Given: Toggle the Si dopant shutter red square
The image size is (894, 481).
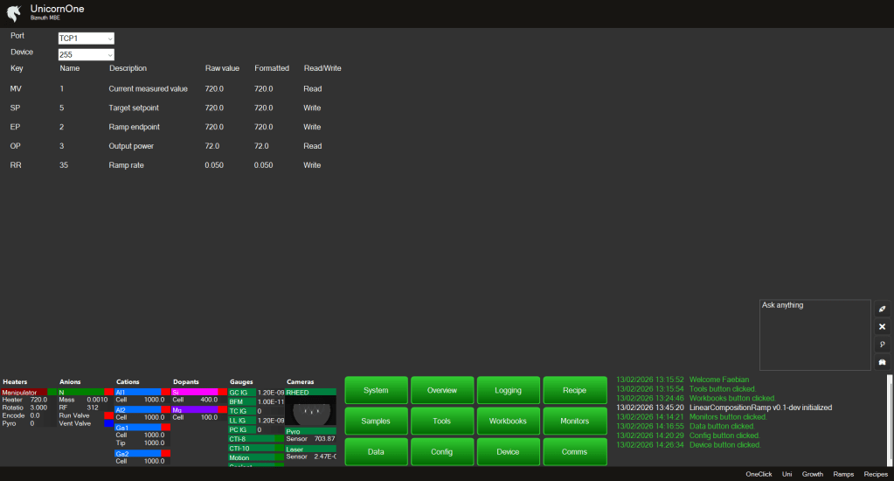Looking at the screenshot, I should point(223,393).
